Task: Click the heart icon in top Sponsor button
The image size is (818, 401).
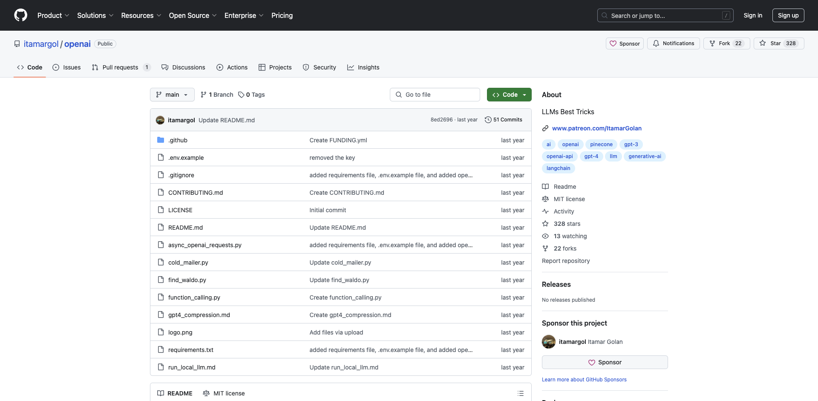Action: click(613, 43)
